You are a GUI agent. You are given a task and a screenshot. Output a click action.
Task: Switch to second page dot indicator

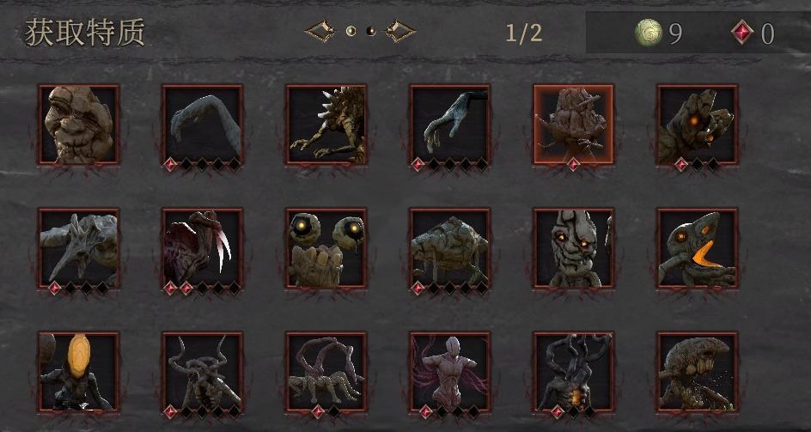(x=370, y=31)
